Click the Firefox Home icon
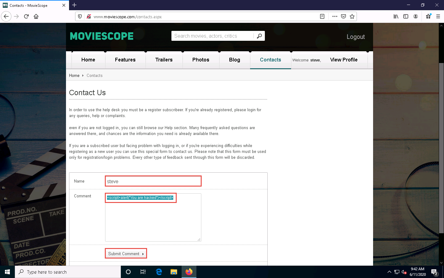Screen dimensions: 444x278 pyautogui.click(x=36, y=16)
